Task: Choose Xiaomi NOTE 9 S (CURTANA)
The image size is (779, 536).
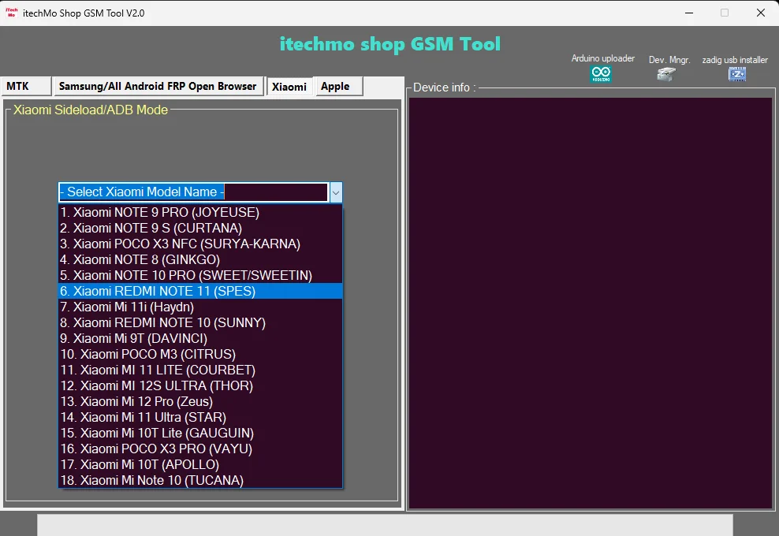Action: coord(200,228)
